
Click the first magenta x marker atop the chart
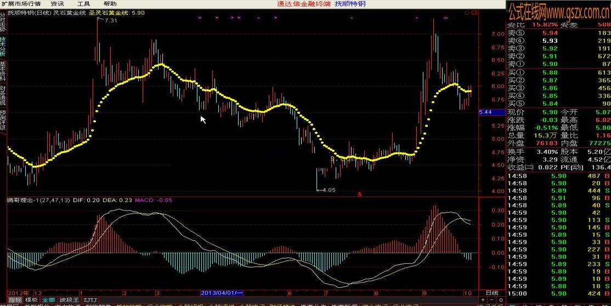pyautogui.click(x=200, y=18)
